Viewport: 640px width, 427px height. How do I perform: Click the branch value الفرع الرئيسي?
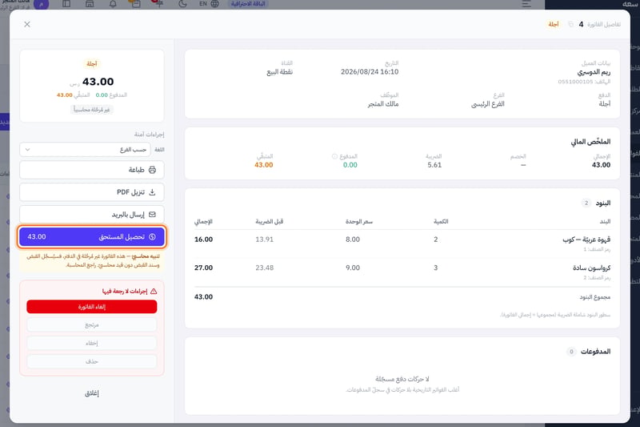(x=488, y=104)
